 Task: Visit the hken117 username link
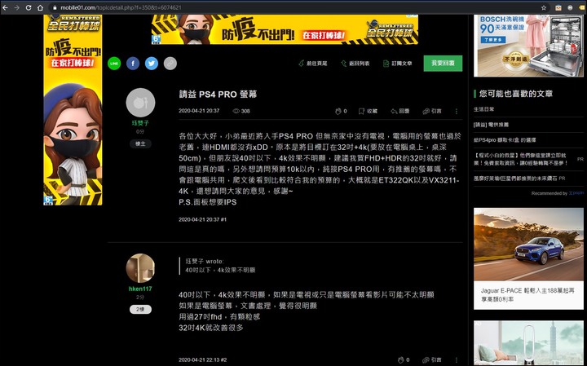pyautogui.click(x=140, y=289)
